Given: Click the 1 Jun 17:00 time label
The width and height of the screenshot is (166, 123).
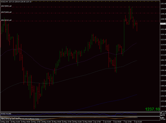Looking at the screenshot, I should tap(97, 122).
